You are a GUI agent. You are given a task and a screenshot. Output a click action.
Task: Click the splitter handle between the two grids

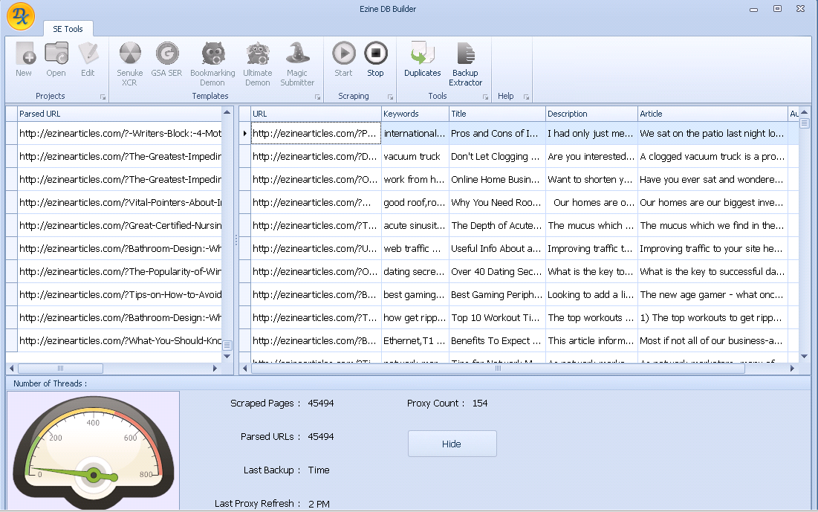pyautogui.click(x=236, y=240)
